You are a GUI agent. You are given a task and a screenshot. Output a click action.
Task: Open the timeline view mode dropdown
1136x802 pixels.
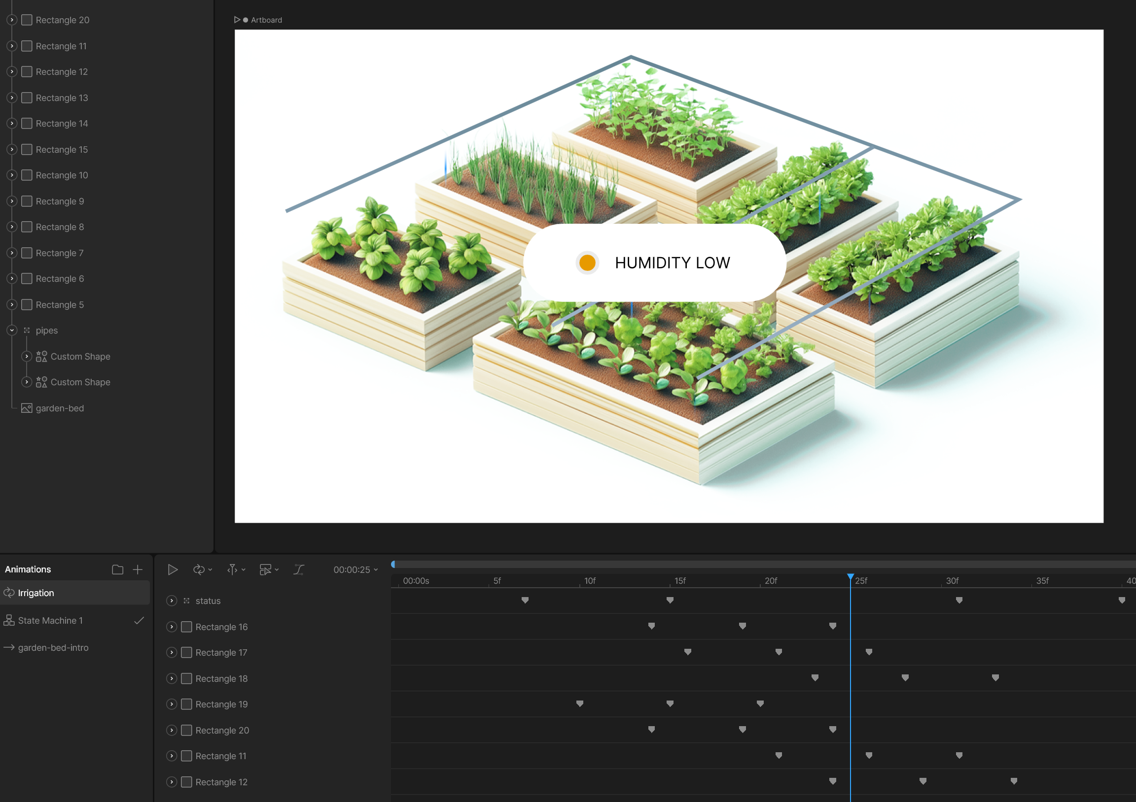[x=269, y=569]
